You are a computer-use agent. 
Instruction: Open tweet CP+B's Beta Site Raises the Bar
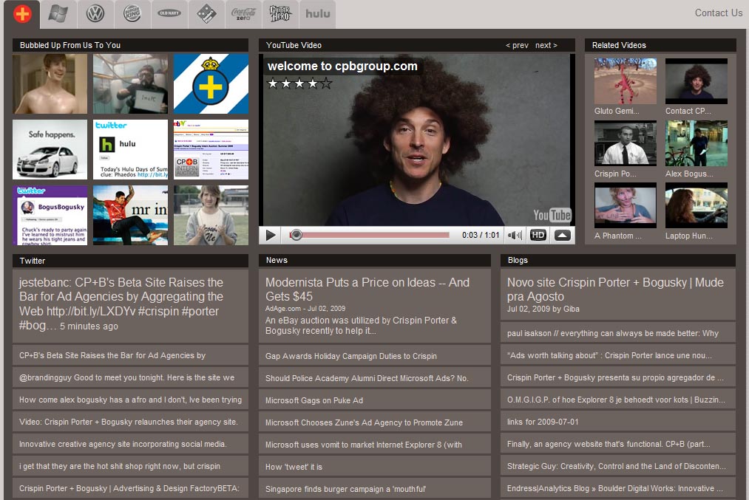click(130, 355)
